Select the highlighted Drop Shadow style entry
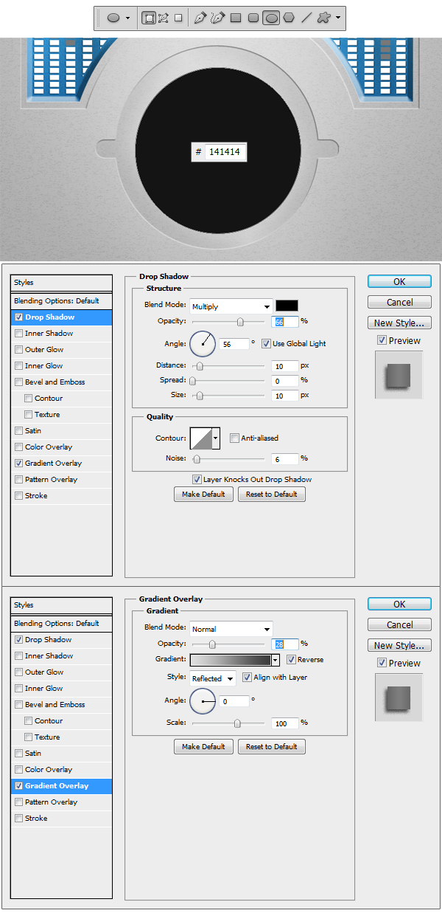Image resolution: width=442 pixels, height=916 pixels. click(61, 317)
